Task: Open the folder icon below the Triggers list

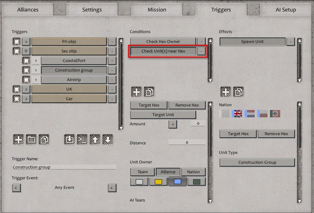Action: (31, 139)
